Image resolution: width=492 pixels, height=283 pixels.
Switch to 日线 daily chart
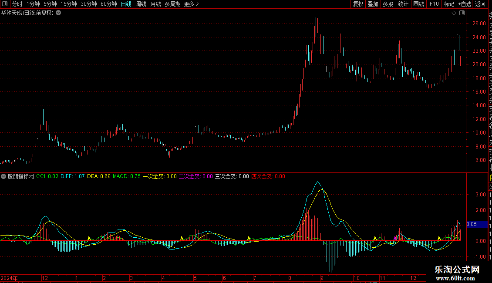click(x=126, y=4)
